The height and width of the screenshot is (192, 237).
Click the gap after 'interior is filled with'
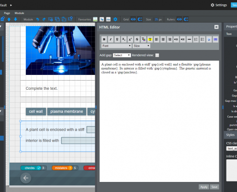click(x=78, y=141)
